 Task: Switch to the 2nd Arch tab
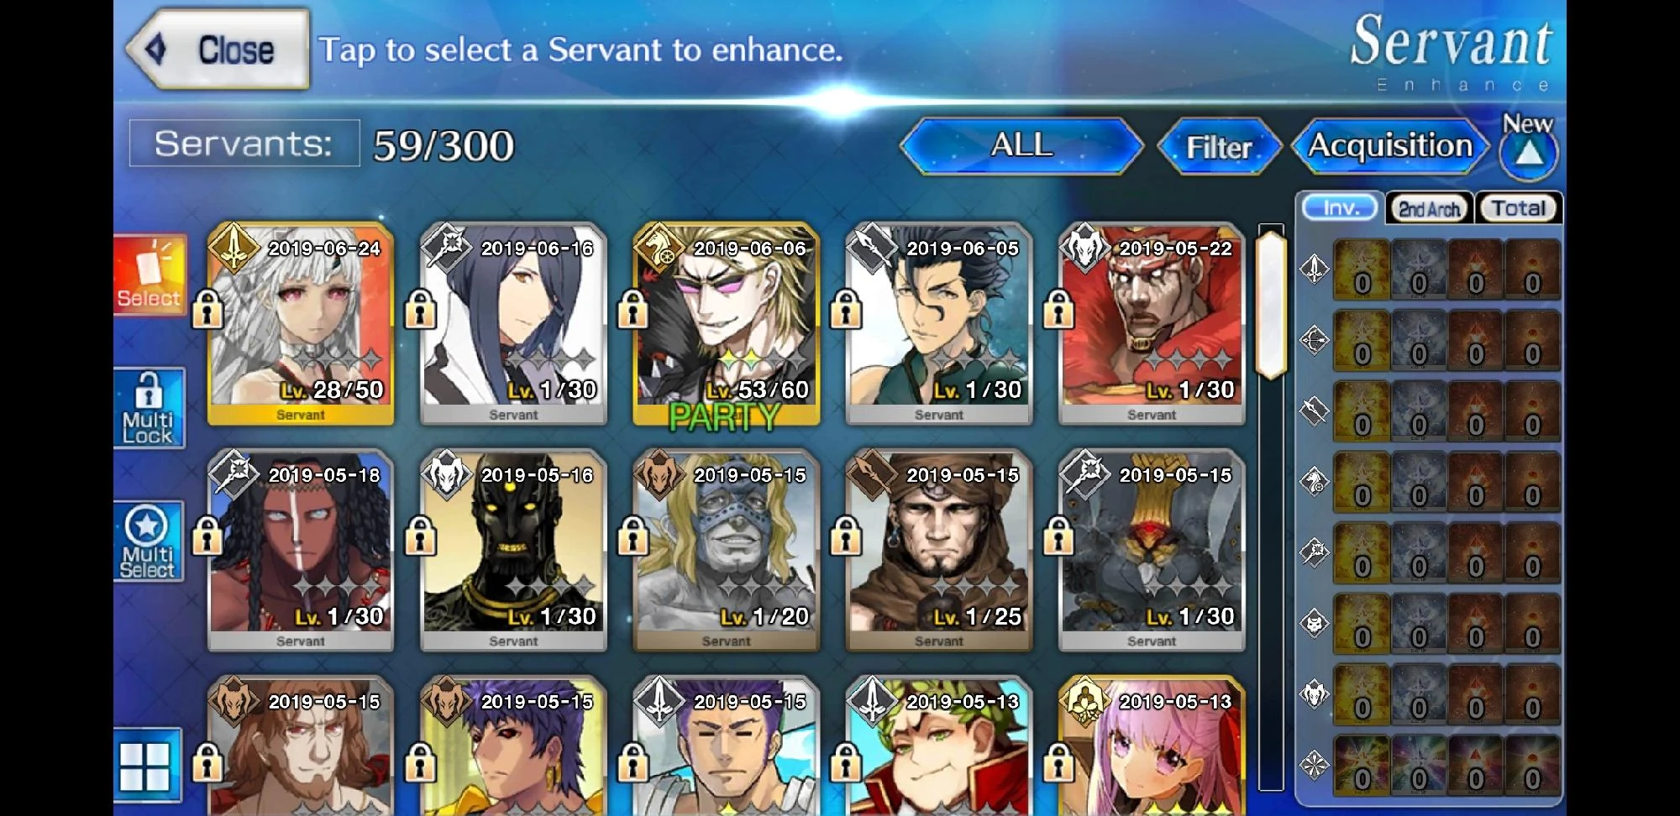tap(1428, 208)
